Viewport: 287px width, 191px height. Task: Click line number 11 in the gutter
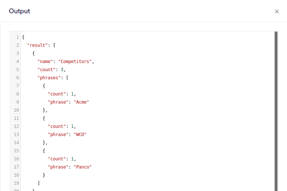(16, 118)
